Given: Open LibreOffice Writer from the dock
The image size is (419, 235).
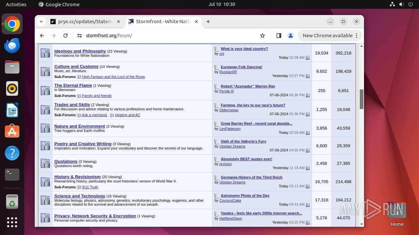Looking at the screenshot, I should pos(12,110).
